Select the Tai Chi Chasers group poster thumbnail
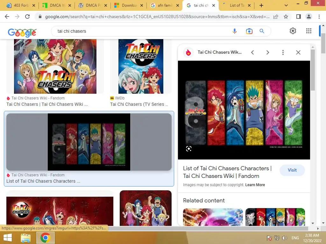 [x=55, y=66]
